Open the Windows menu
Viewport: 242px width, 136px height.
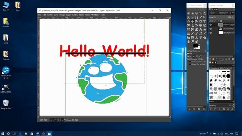[95, 15]
